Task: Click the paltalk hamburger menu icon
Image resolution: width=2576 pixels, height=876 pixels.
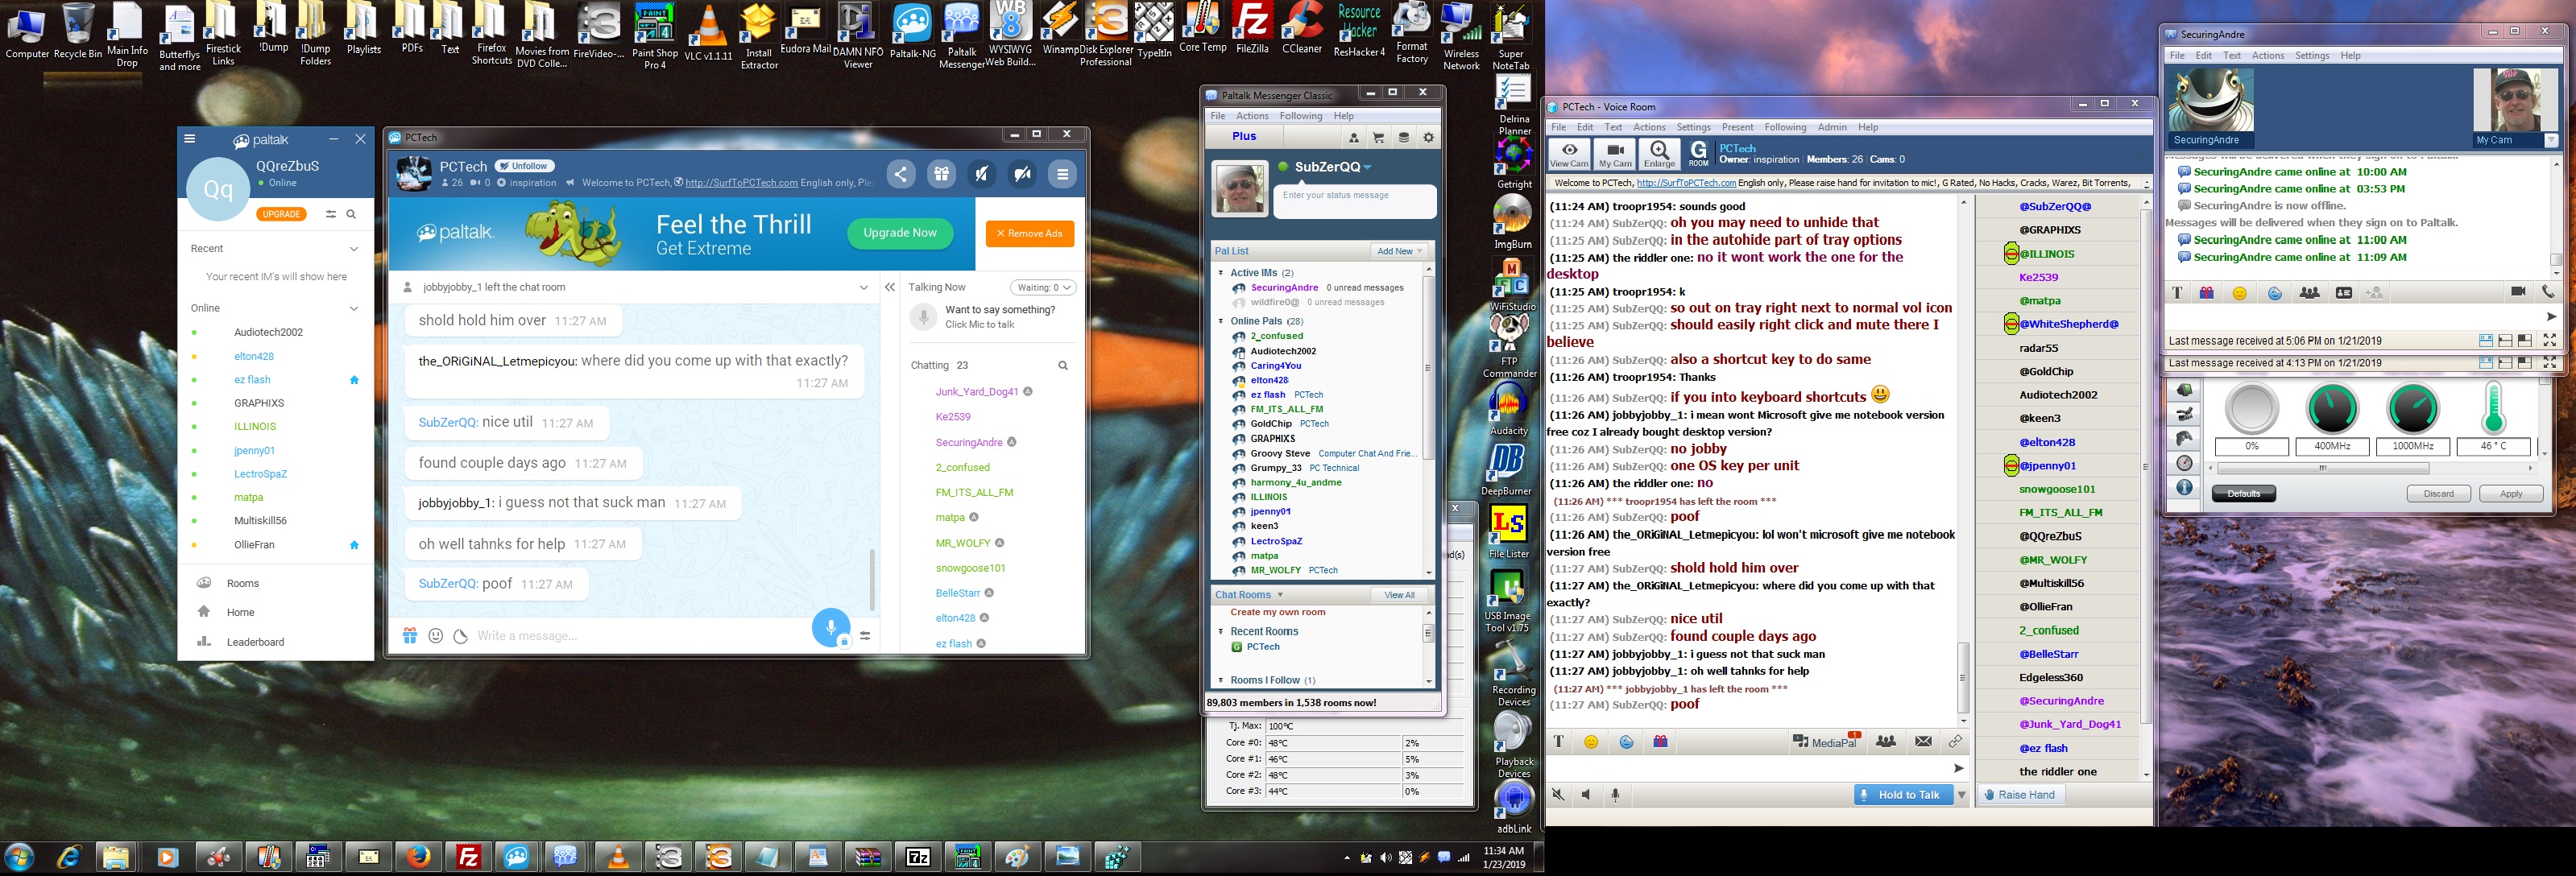Action: point(190,139)
